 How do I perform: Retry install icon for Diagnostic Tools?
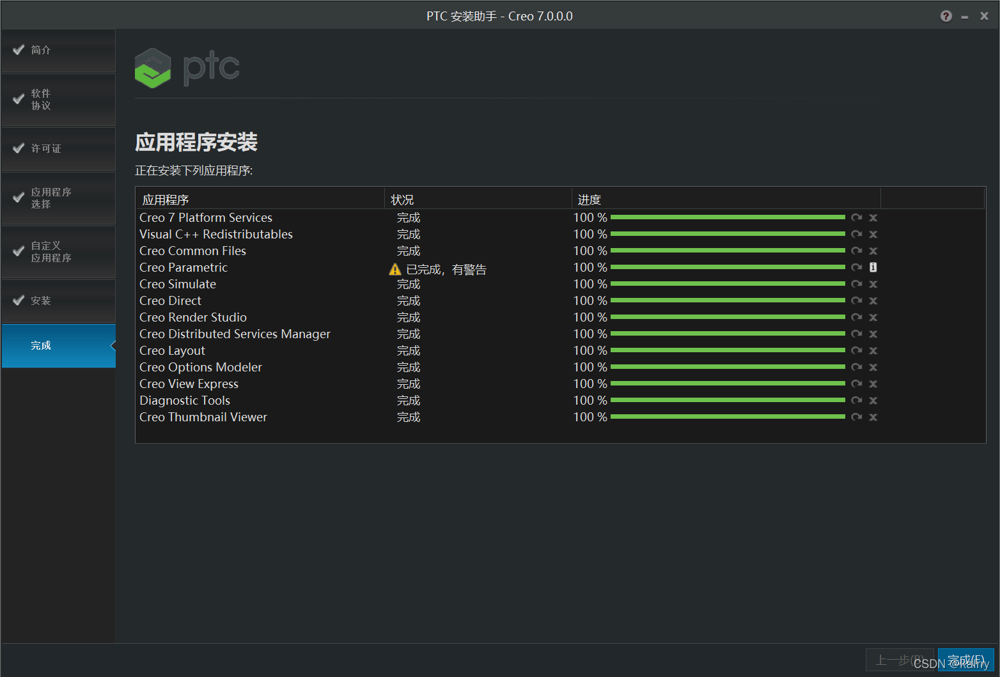click(x=857, y=400)
